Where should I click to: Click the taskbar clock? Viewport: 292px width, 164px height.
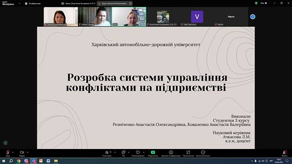click(279, 161)
